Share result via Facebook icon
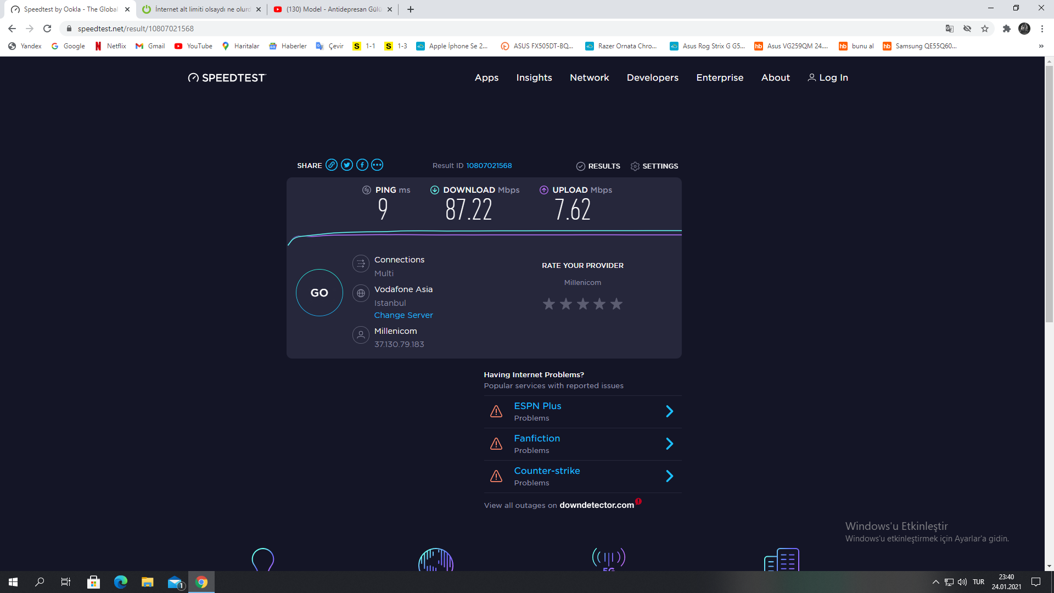This screenshot has height=593, width=1054. coord(362,165)
